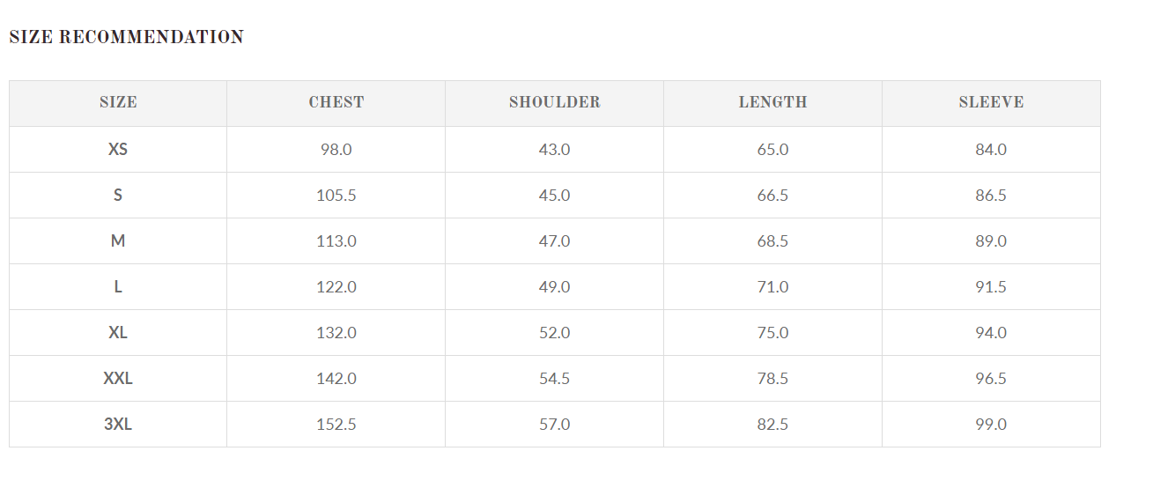Click the LENGTH column header
The width and height of the screenshot is (1153, 488).
click(x=772, y=102)
